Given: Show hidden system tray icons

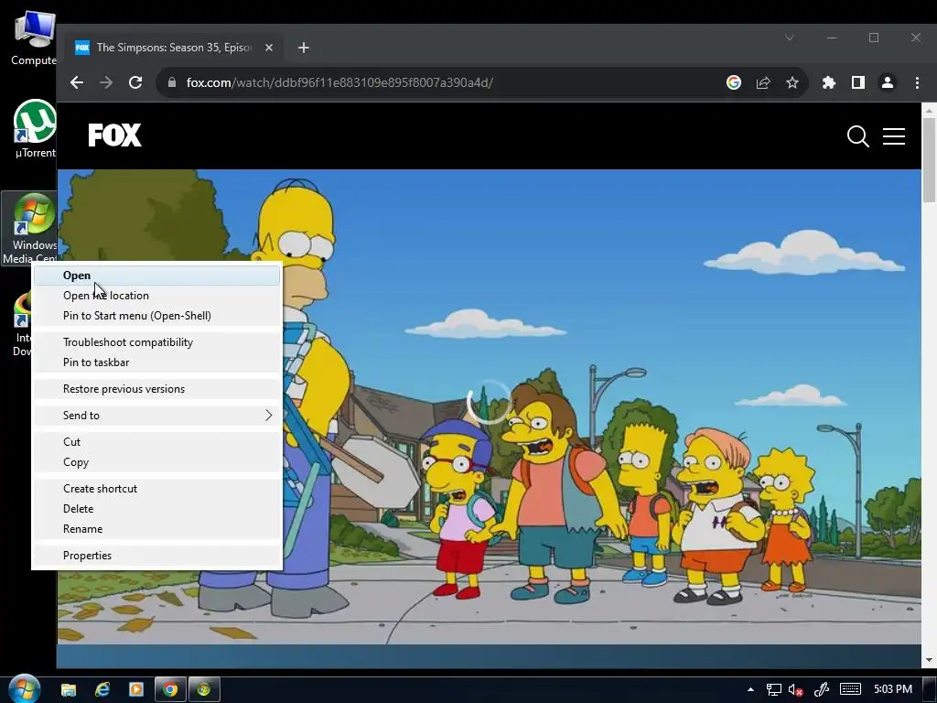Looking at the screenshot, I should tap(750, 689).
